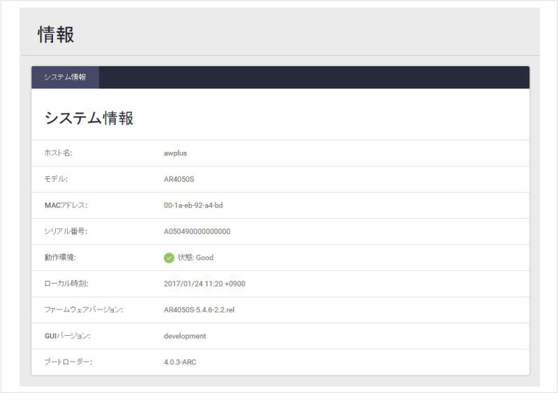Select model value AR4050S

point(179,179)
